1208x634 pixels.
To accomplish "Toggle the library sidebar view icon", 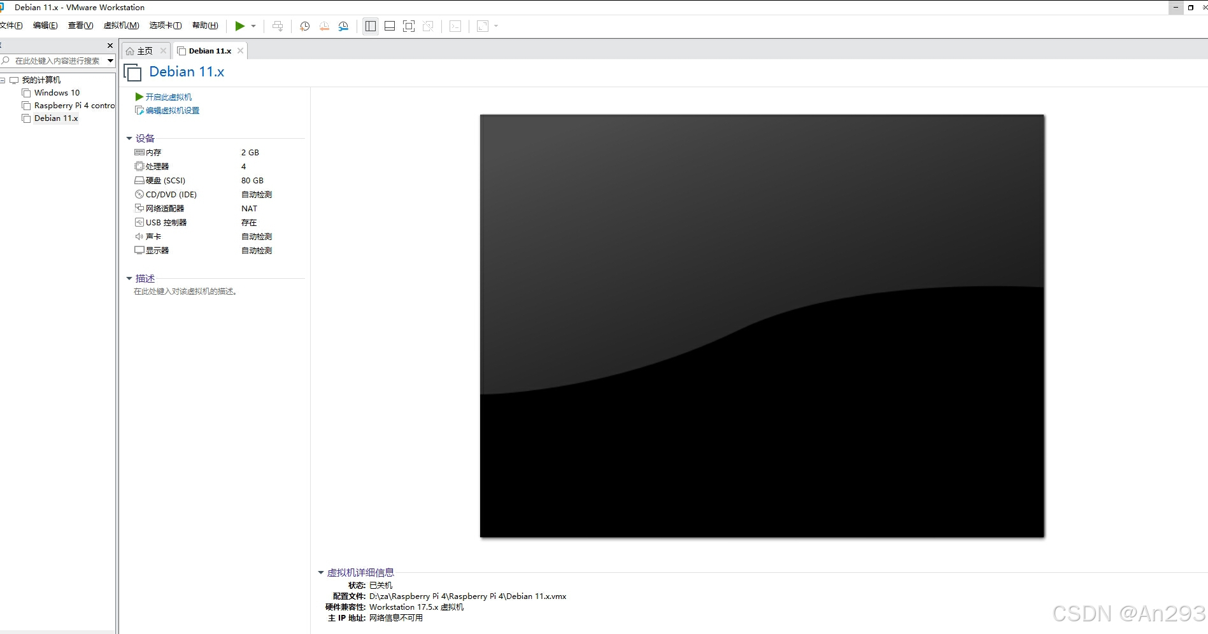I will click(371, 26).
